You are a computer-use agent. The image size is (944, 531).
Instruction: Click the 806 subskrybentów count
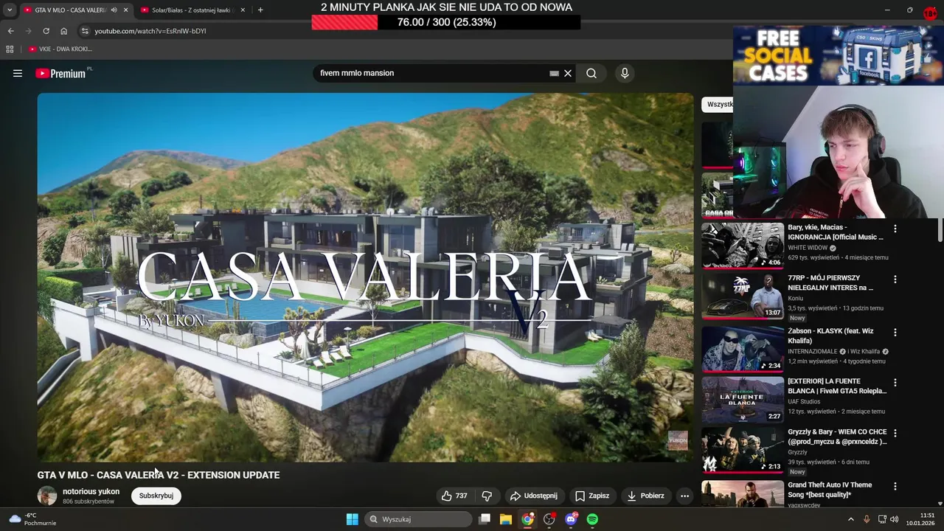tap(88, 502)
